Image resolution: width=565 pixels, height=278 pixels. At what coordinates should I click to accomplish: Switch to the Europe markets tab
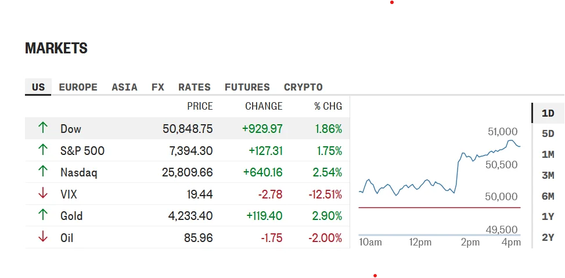tap(78, 87)
